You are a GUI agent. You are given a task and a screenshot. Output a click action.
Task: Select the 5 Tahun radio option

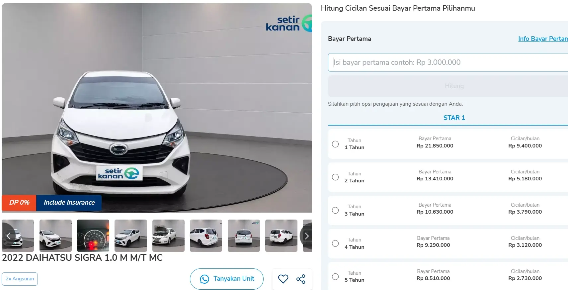point(335,276)
